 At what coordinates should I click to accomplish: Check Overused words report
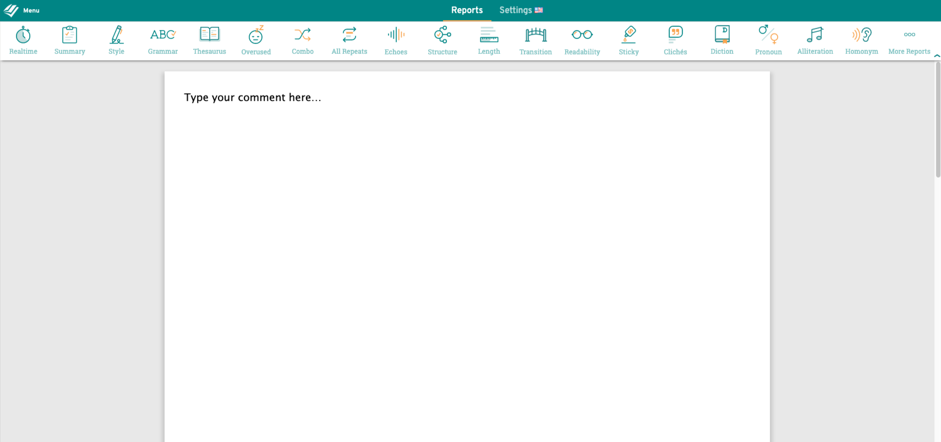pyautogui.click(x=256, y=41)
